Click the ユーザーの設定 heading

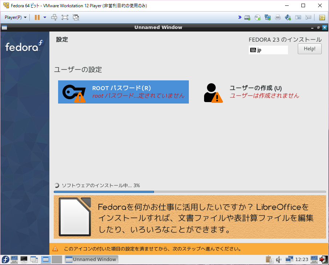(78, 70)
